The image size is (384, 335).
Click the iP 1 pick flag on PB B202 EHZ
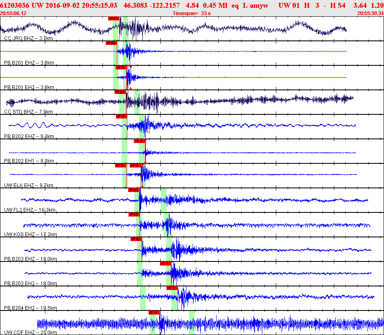click(x=122, y=116)
